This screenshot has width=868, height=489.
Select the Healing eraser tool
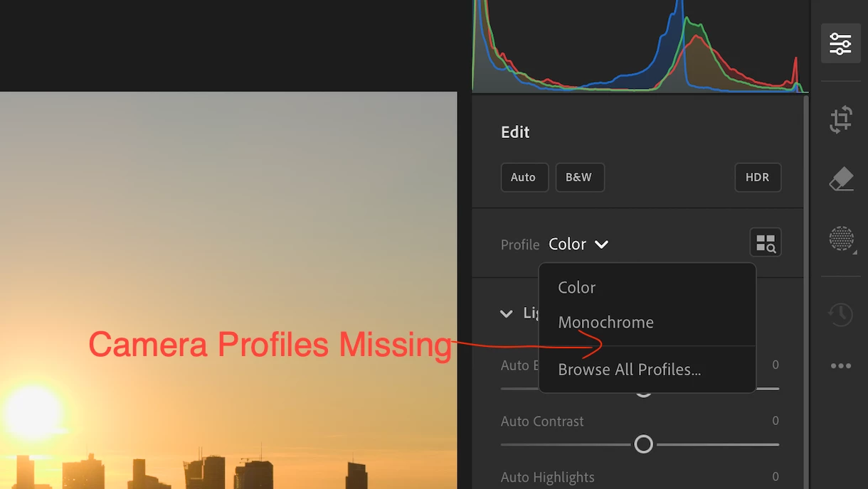841,179
